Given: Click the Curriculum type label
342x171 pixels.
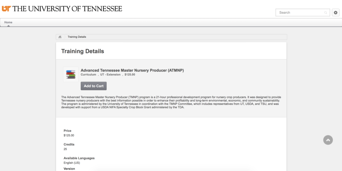Looking at the screenshot, I should [x=88, y=74].
